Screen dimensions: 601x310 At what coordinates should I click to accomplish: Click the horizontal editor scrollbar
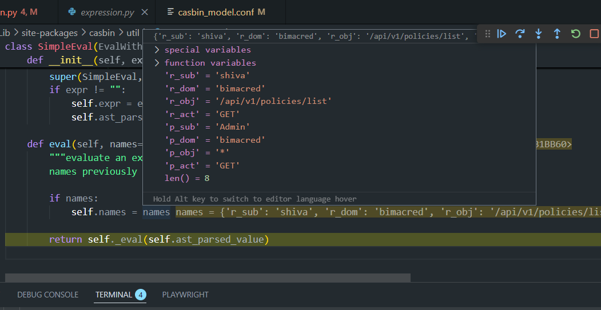click(x=208, y=278)
